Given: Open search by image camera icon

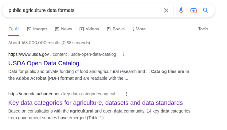Looking at the screenshot, I should 194,10.
